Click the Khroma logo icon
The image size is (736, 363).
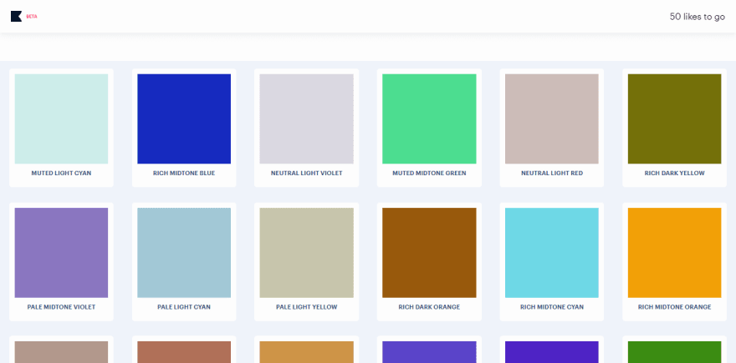16,17
